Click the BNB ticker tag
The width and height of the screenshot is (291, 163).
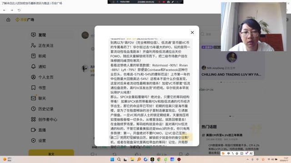point(99,147)
